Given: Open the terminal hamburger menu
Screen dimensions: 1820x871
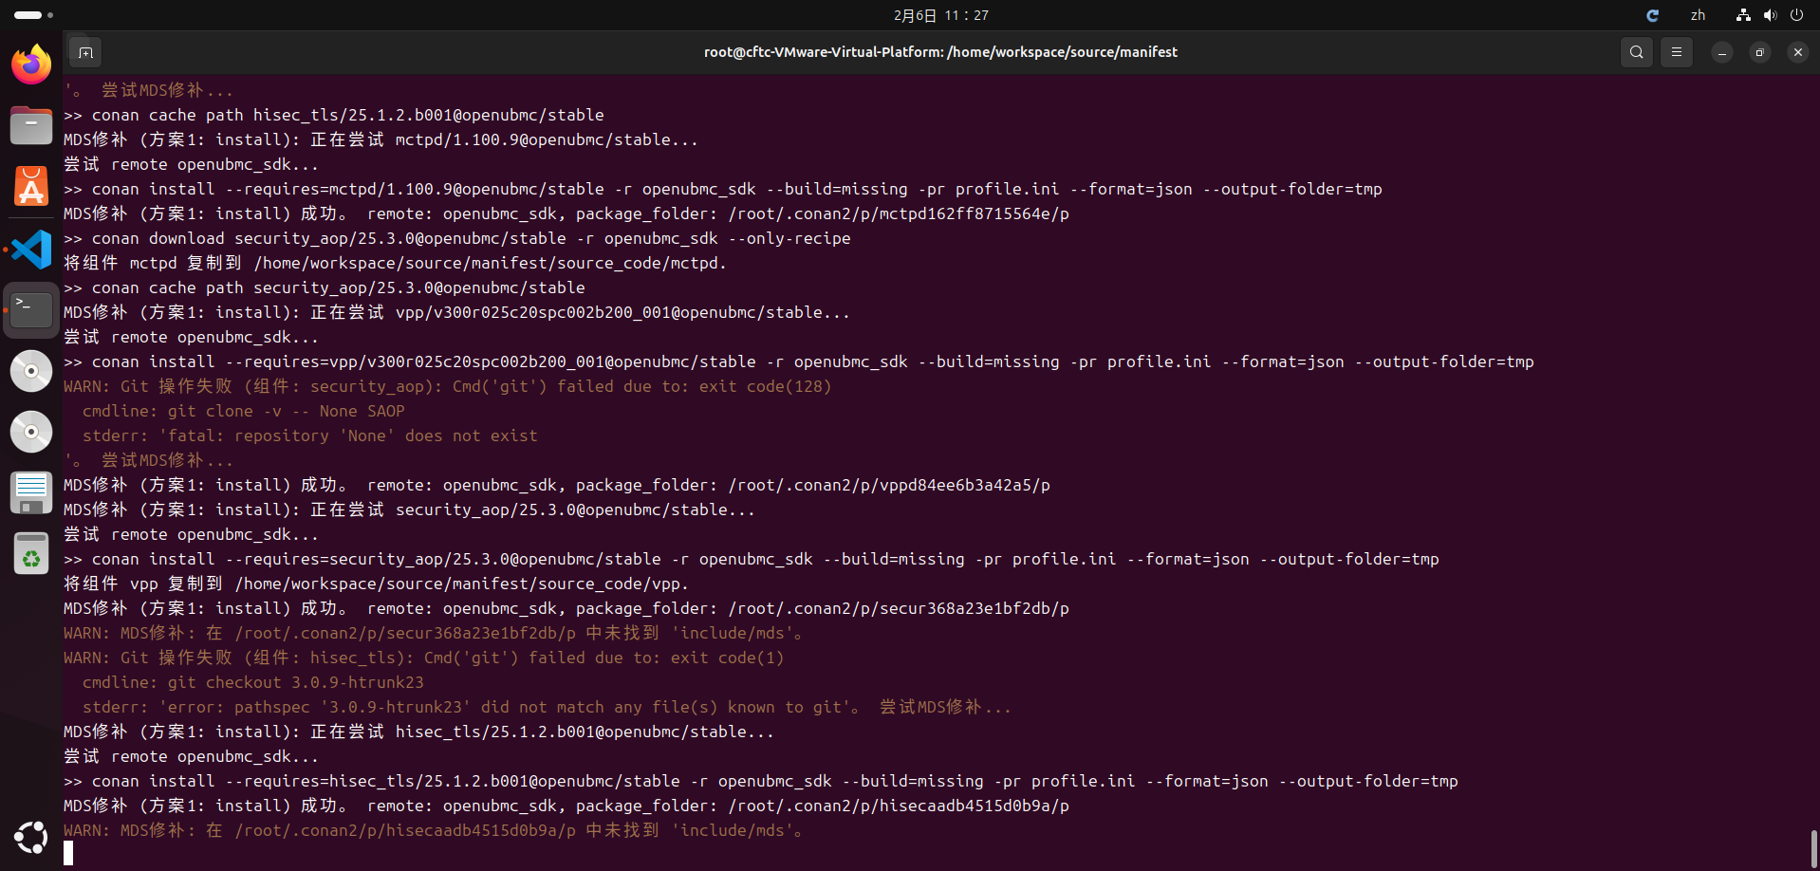Looking at the screenshot, I should [x=1676, y=52].
